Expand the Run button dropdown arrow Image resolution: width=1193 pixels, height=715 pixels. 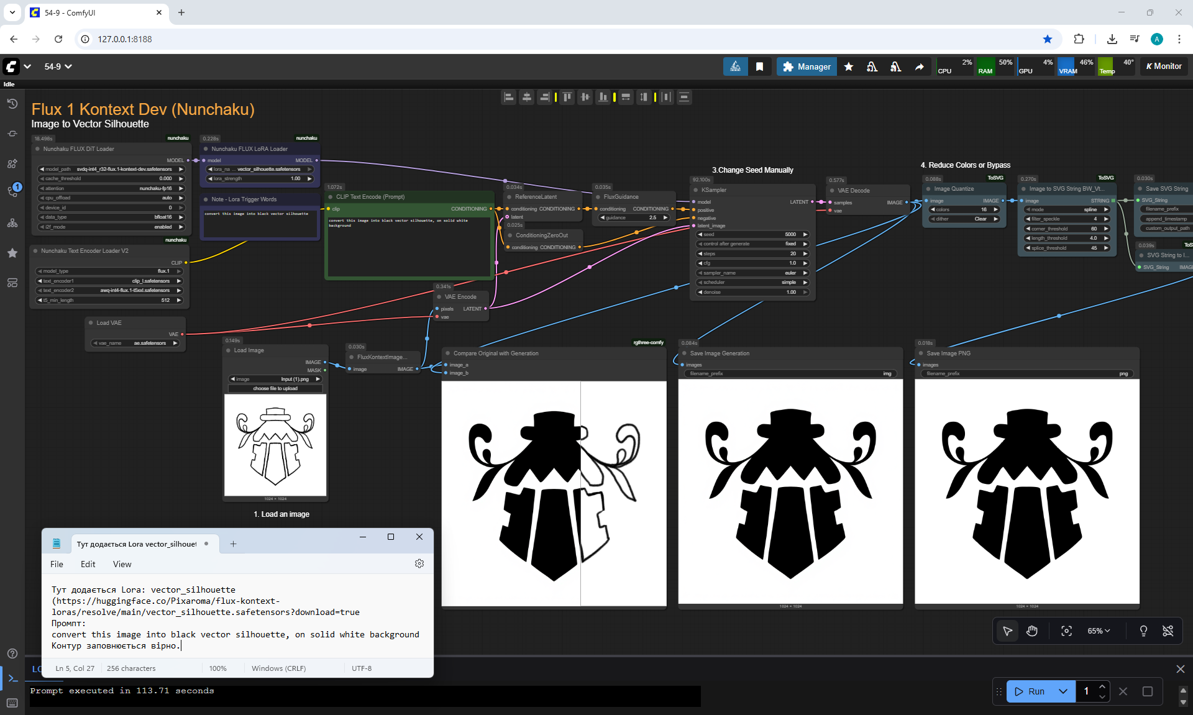pos(1063,691)
